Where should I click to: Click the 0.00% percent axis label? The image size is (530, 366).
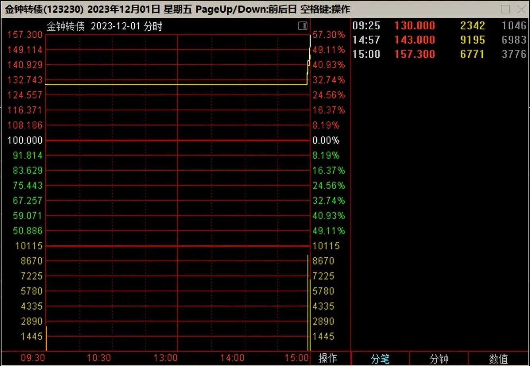tap(326, 140)
